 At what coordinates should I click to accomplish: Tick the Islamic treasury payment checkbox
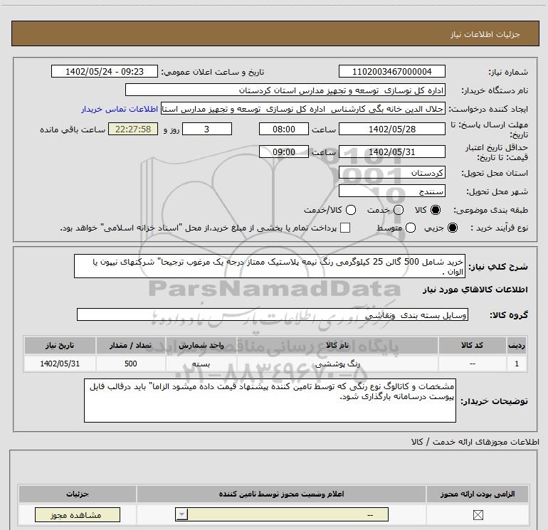(345, 228)
